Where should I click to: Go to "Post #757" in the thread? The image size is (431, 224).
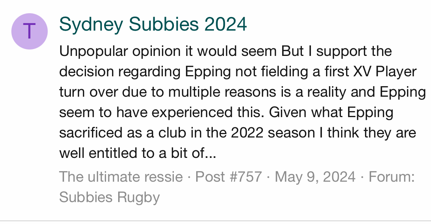(228, 176)
